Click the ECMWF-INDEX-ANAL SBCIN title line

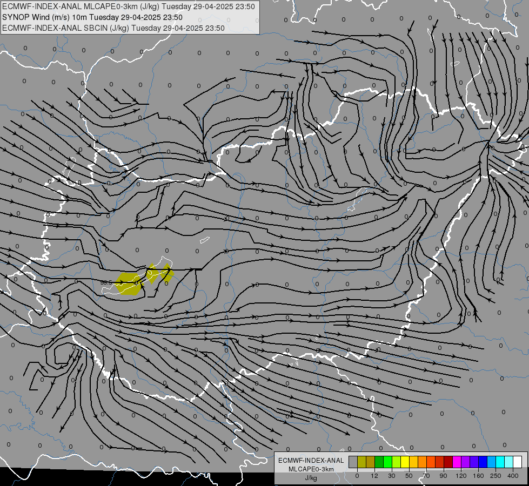point(113,28)
